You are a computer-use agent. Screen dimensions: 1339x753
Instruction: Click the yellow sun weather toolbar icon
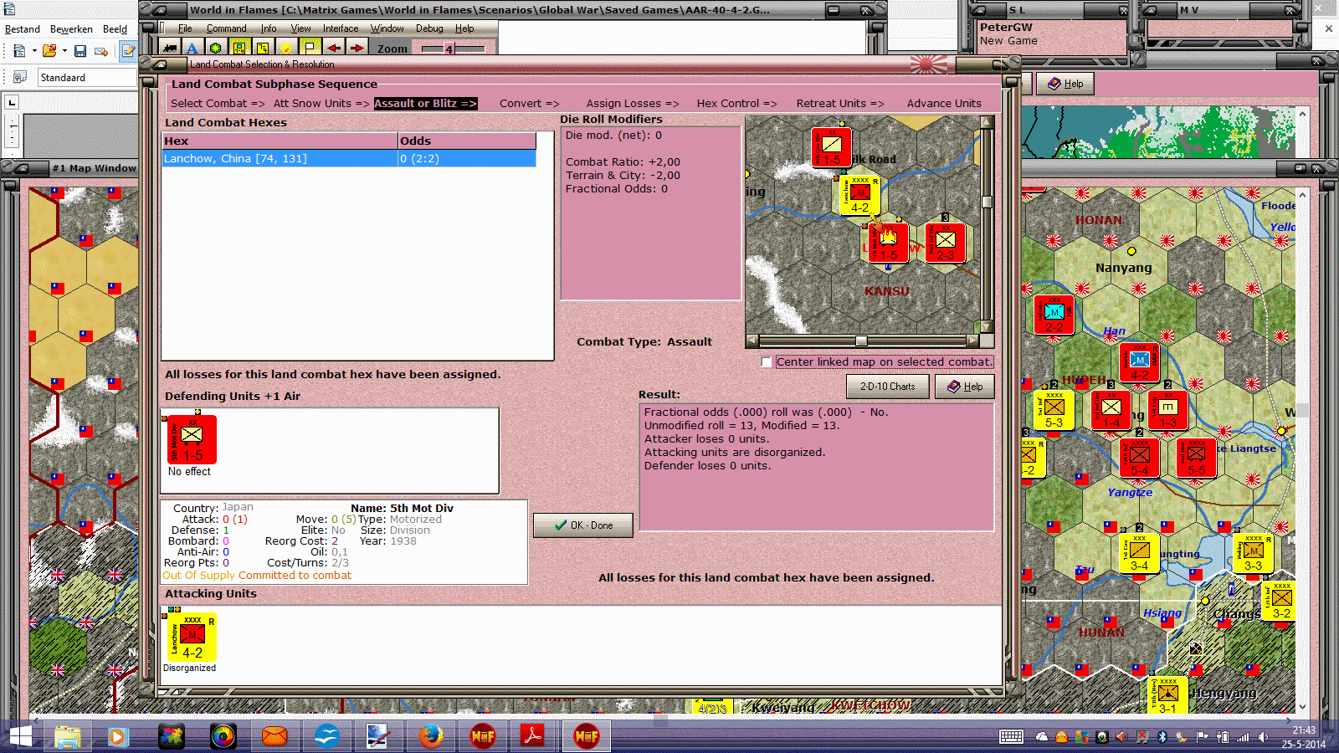point(285,49)
